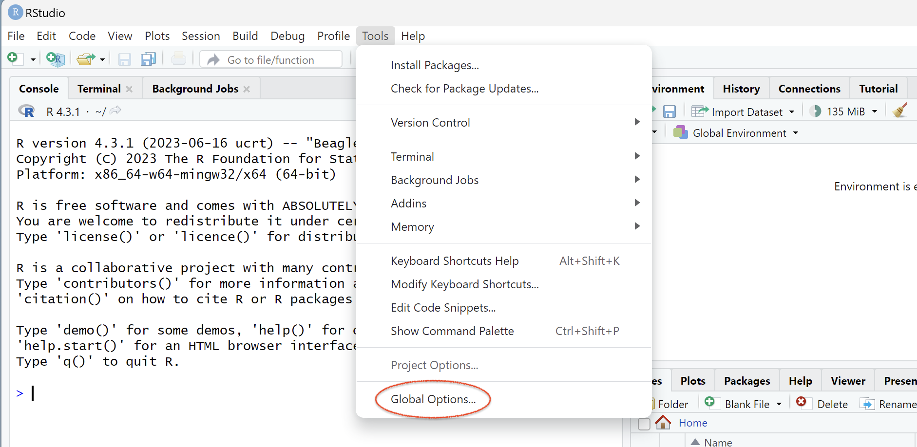Open the Import Dataset dropdown
The image size is (917, 447).
(x=743, y=112)
